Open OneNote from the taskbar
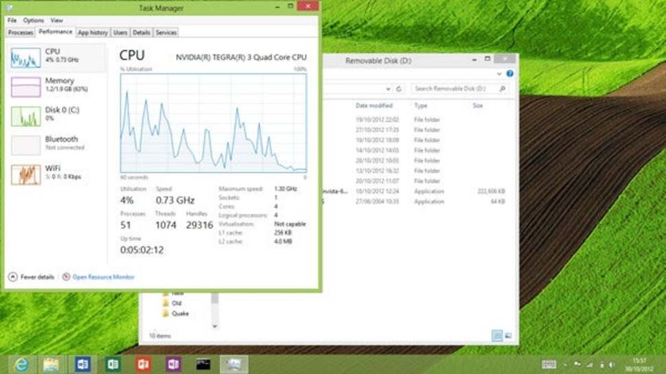This screenshot has height=374, width=666. [173, 364]
